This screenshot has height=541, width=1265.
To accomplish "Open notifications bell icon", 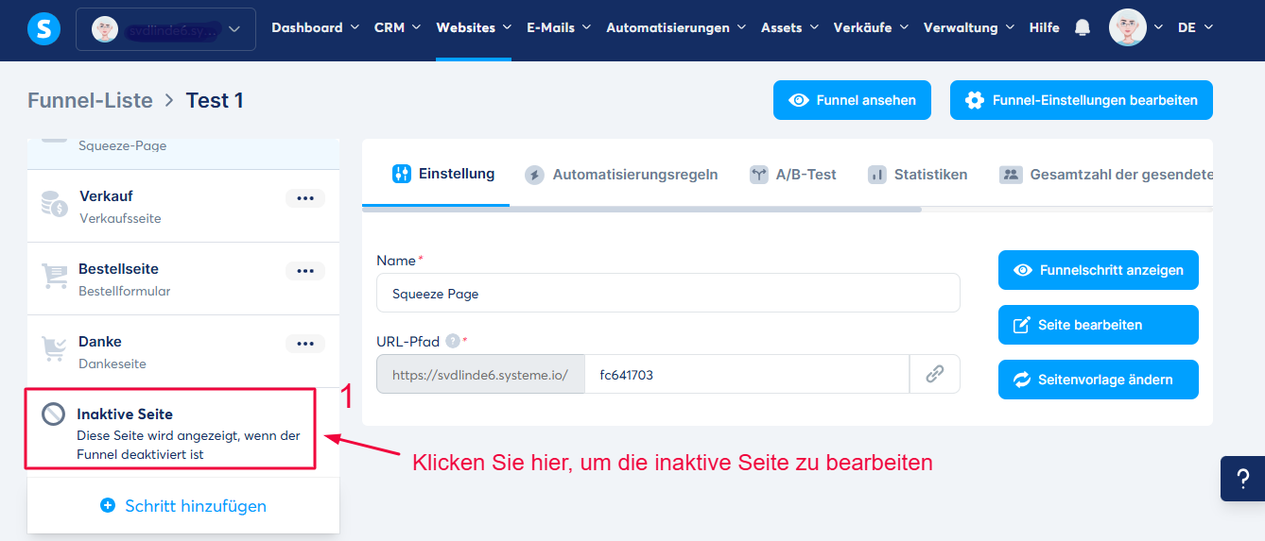I will 1083,27.
